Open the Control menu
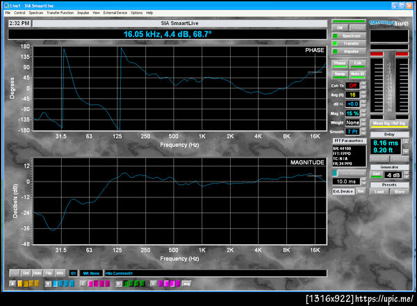 coord(19,13)
